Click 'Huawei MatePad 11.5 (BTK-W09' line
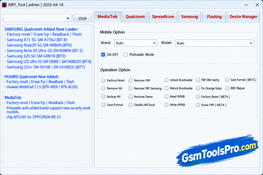 [41, 87]
